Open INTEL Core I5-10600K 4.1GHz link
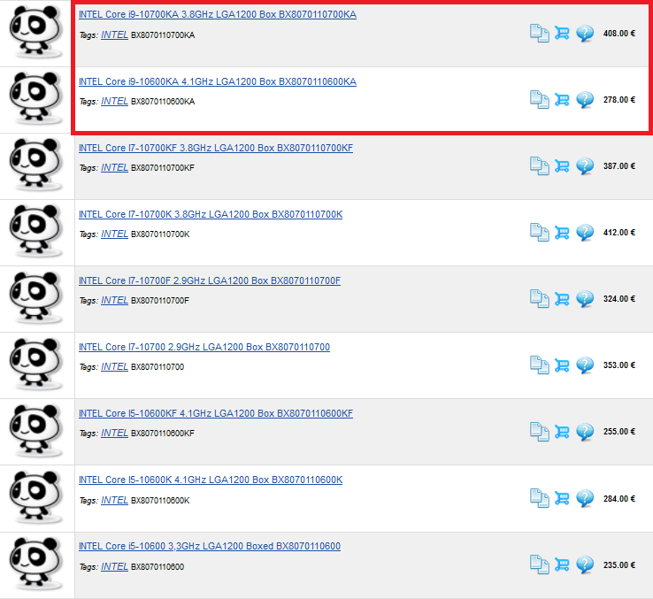The width and height of the screenshot is (653, 599). [211, 480]
